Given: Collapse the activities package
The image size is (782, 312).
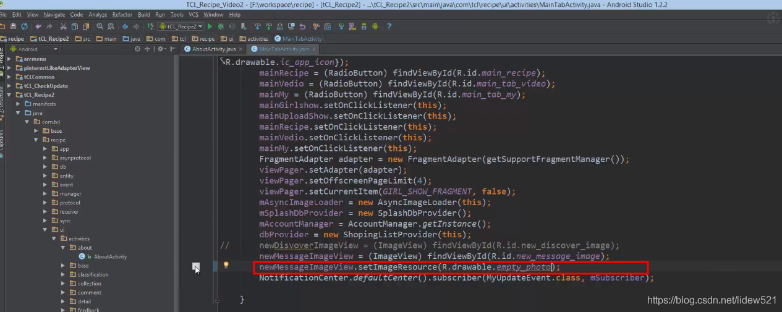Looking at the screenshot, I should 54,238.
